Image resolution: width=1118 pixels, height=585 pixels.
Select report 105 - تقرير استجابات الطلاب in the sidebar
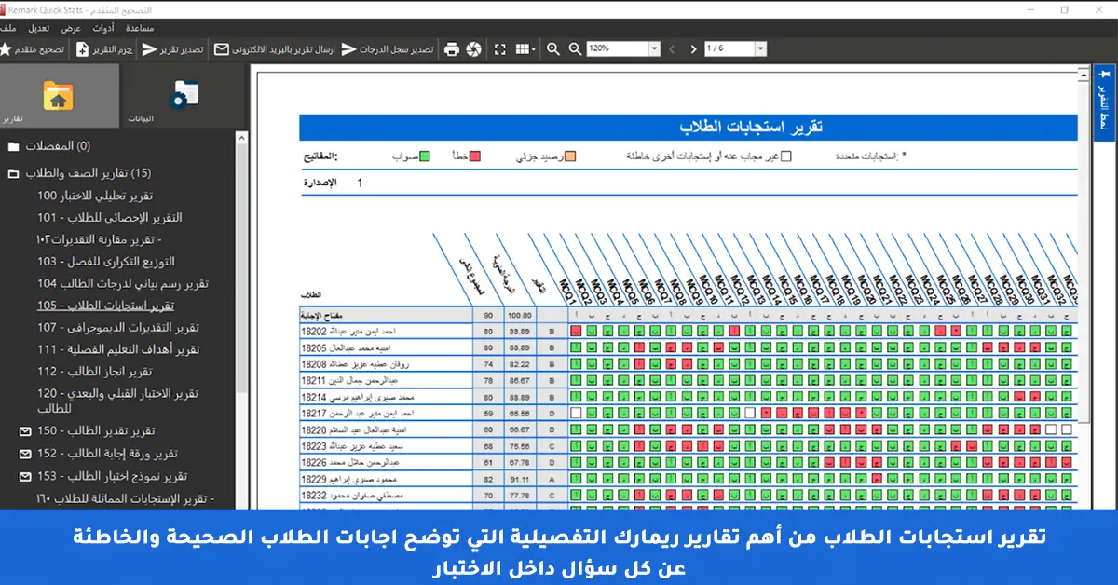pyautogui.click(x=121, y=304)
